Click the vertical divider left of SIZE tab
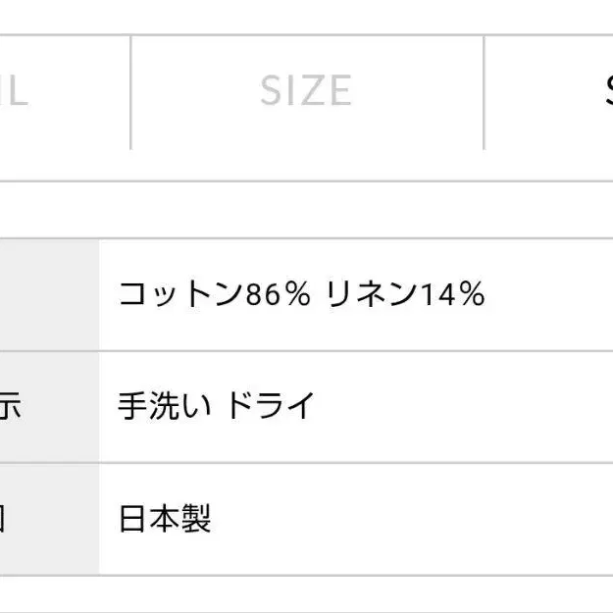Screen dimensions: 613x613 coord(130,92)
